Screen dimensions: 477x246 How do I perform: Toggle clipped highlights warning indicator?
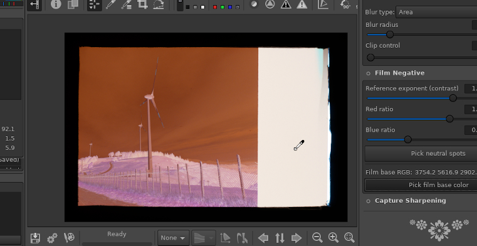click(x=301, y=4)
